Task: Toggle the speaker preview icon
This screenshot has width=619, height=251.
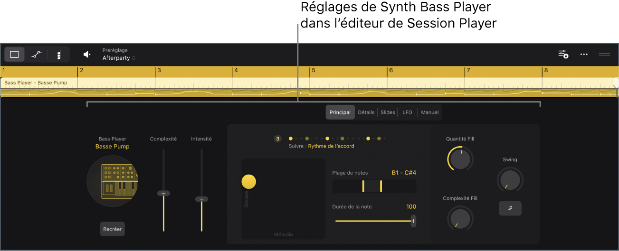Action: (x=87, y=55)
